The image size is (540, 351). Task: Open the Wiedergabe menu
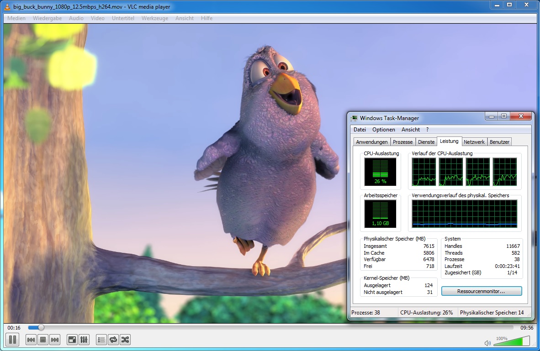(47, 18)
